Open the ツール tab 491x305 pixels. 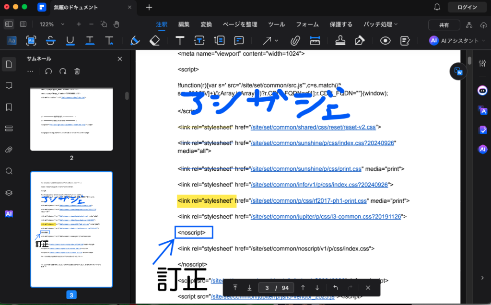pyautogui.click(x=277, y=24)
